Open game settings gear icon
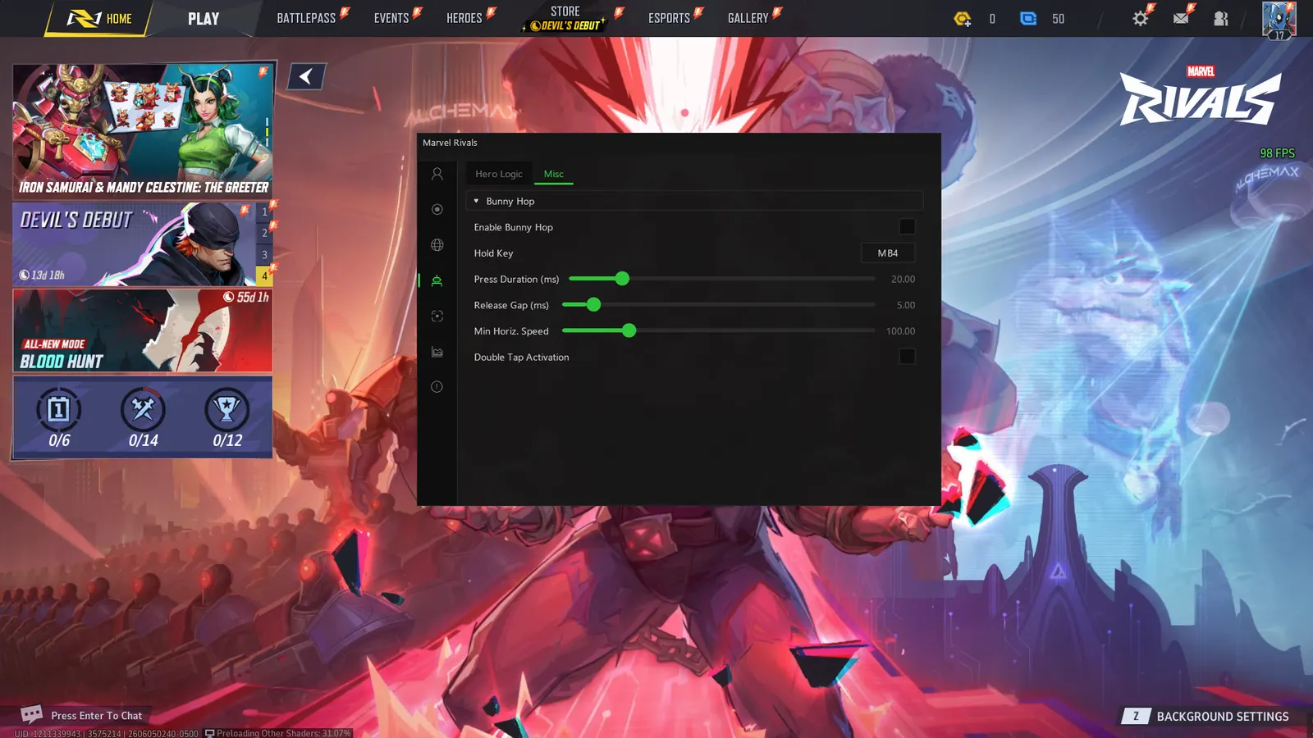 [x=1141, y=18]
